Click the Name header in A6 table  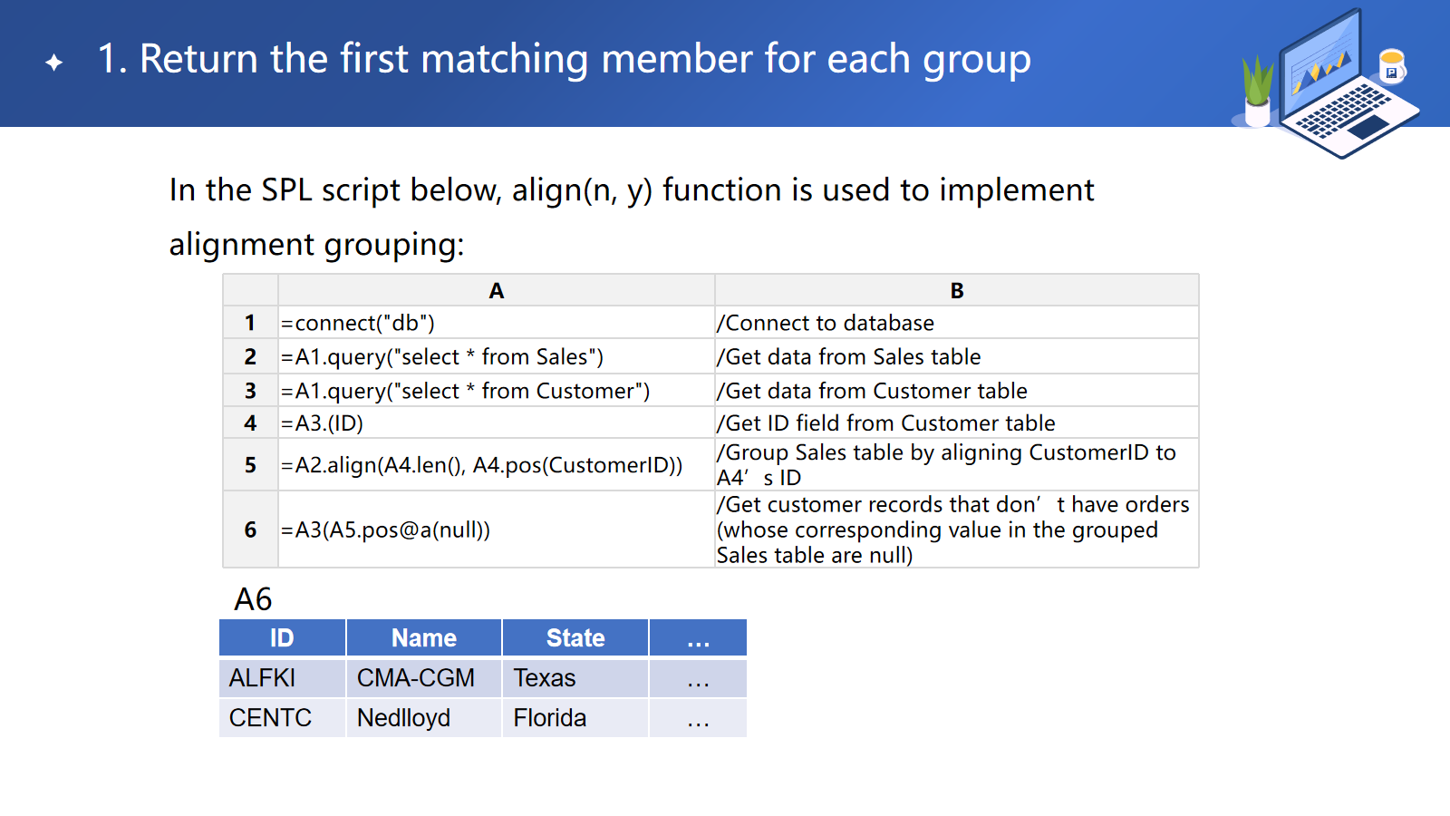click(x=423, y=638)
